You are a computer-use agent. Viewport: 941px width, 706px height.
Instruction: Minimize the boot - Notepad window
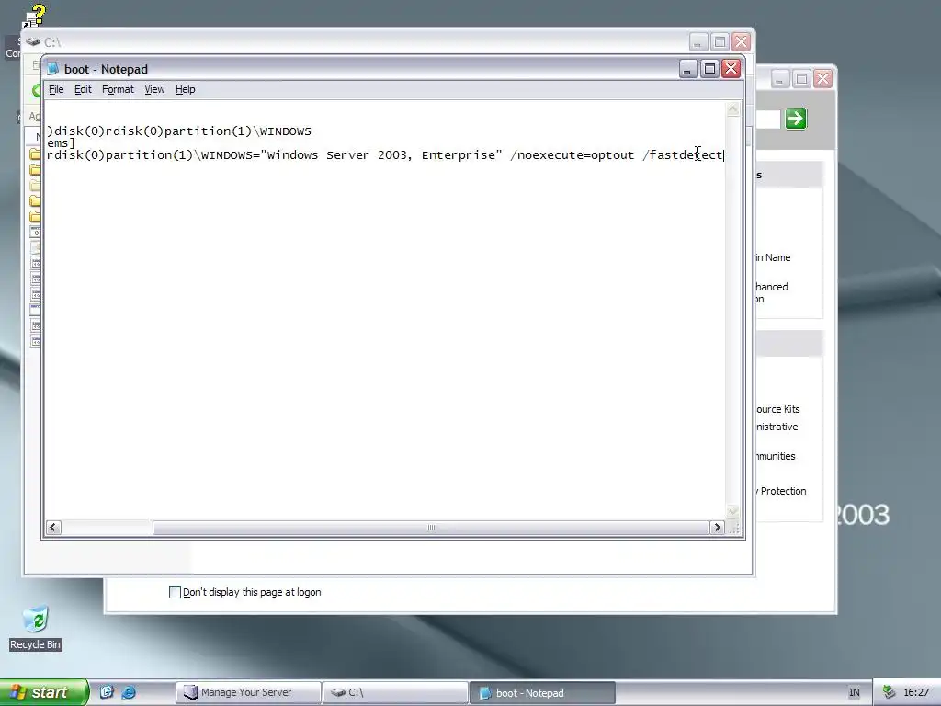pos(687,69)
